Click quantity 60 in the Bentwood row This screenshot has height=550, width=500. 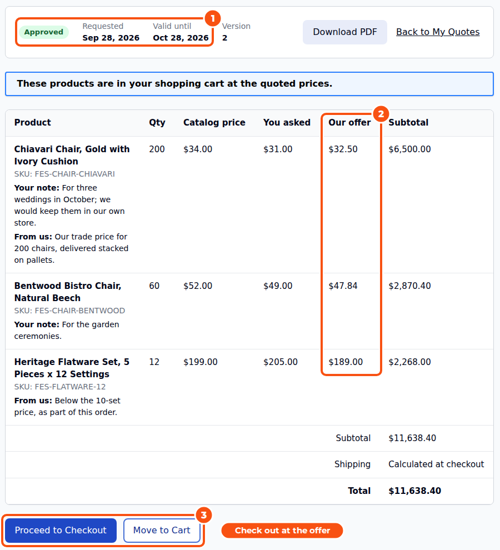click(x=154, y=286)
